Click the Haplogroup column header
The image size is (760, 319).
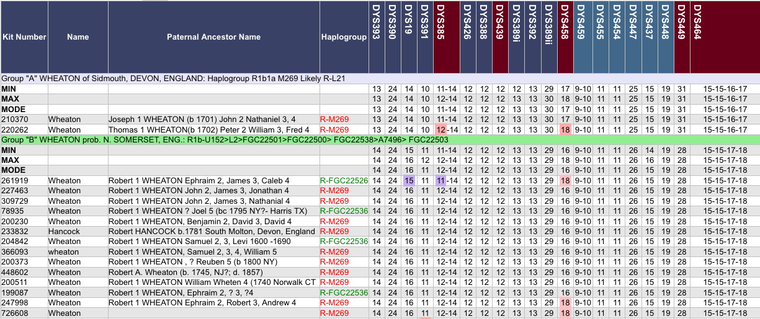[x=344, y=37]
